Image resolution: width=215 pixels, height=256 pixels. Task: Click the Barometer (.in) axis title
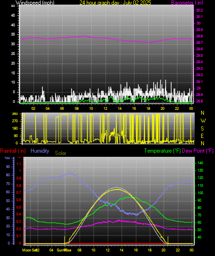click(x=187, y=3)
